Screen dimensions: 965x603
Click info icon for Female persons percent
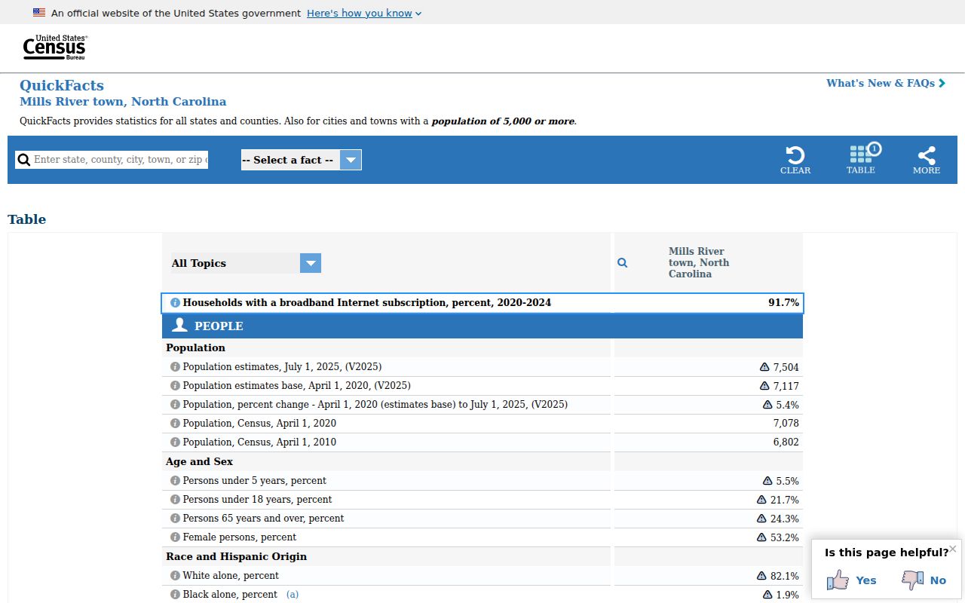(175, 537)
